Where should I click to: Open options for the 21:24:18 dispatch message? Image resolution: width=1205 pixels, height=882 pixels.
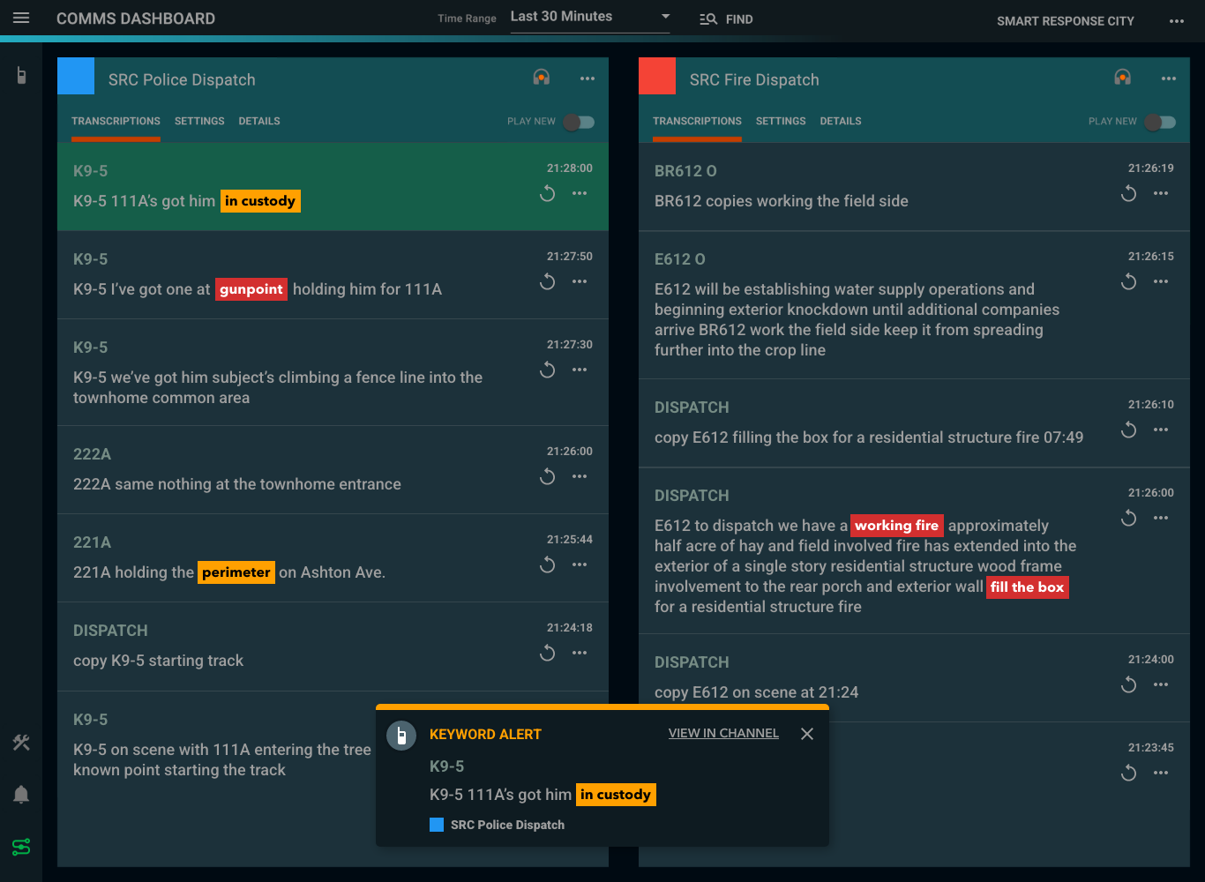coord(580,653)
